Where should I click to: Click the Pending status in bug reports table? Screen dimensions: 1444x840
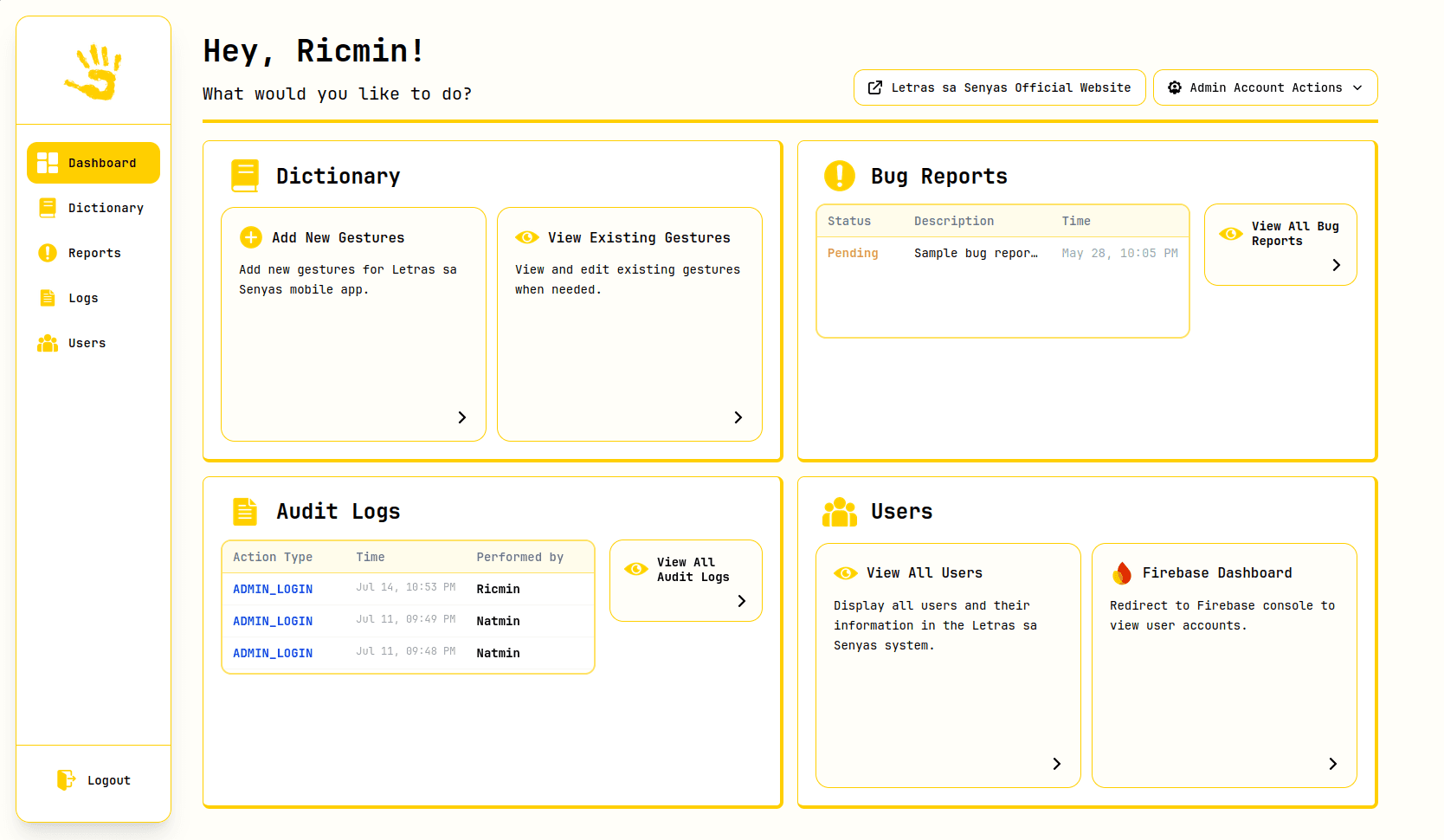point(853,253)
